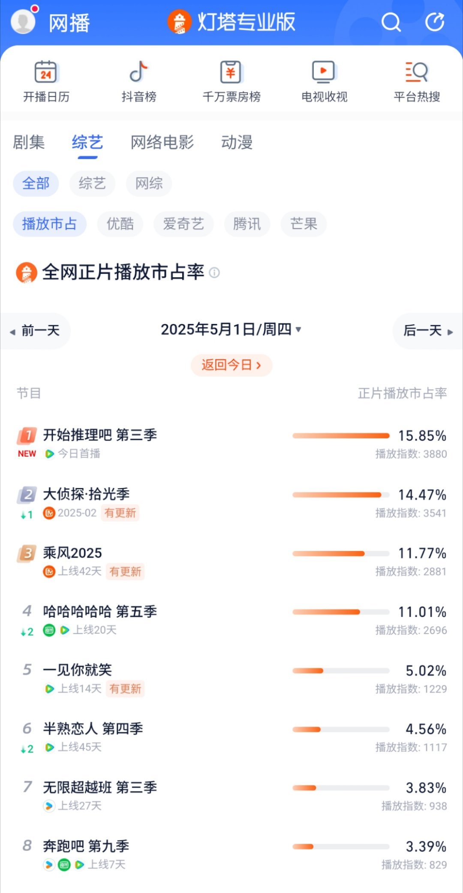Select the 芒果 platform filter
Viewport: 463px width, 893px height.
click(x=304, y=224)
